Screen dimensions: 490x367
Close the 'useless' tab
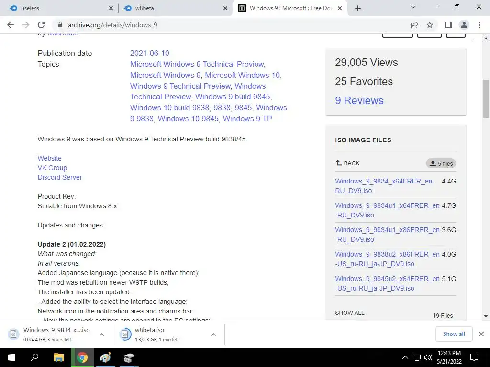click(x=111, y=8)
